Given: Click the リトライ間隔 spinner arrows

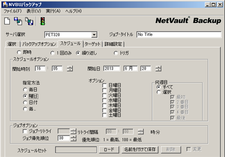Looking at the screenshot, I should [141, 132].
